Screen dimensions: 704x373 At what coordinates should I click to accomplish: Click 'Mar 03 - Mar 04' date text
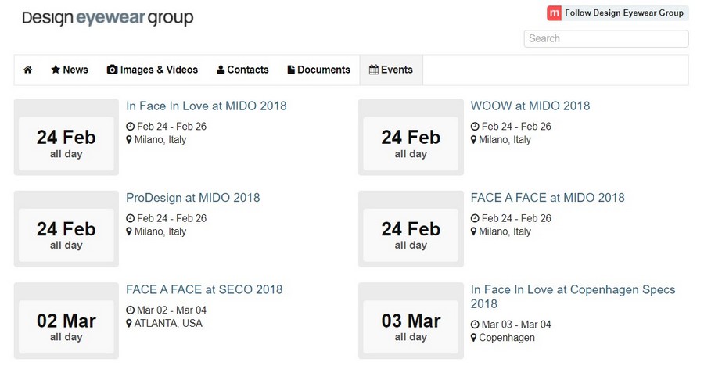click(x=516, y=325)
